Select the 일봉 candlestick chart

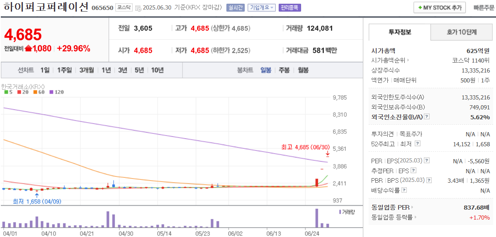tap(266, 70)
